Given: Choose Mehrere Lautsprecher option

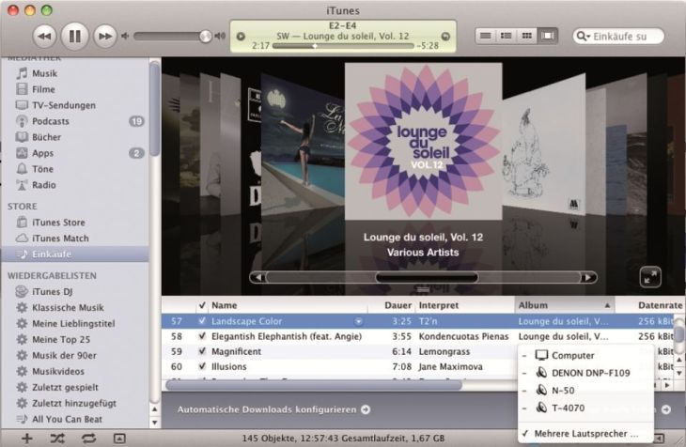Looking at the screenshot, I should tap(585, 434).
